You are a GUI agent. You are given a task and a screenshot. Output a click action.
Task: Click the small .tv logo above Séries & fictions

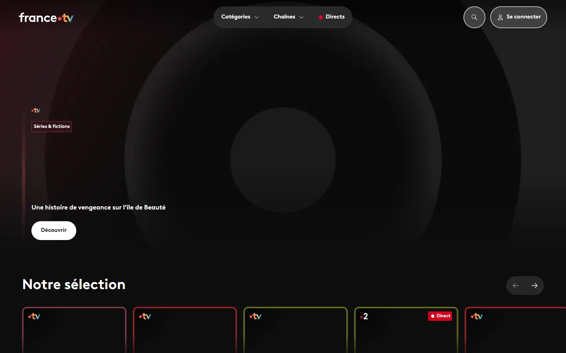pos(36,111)
